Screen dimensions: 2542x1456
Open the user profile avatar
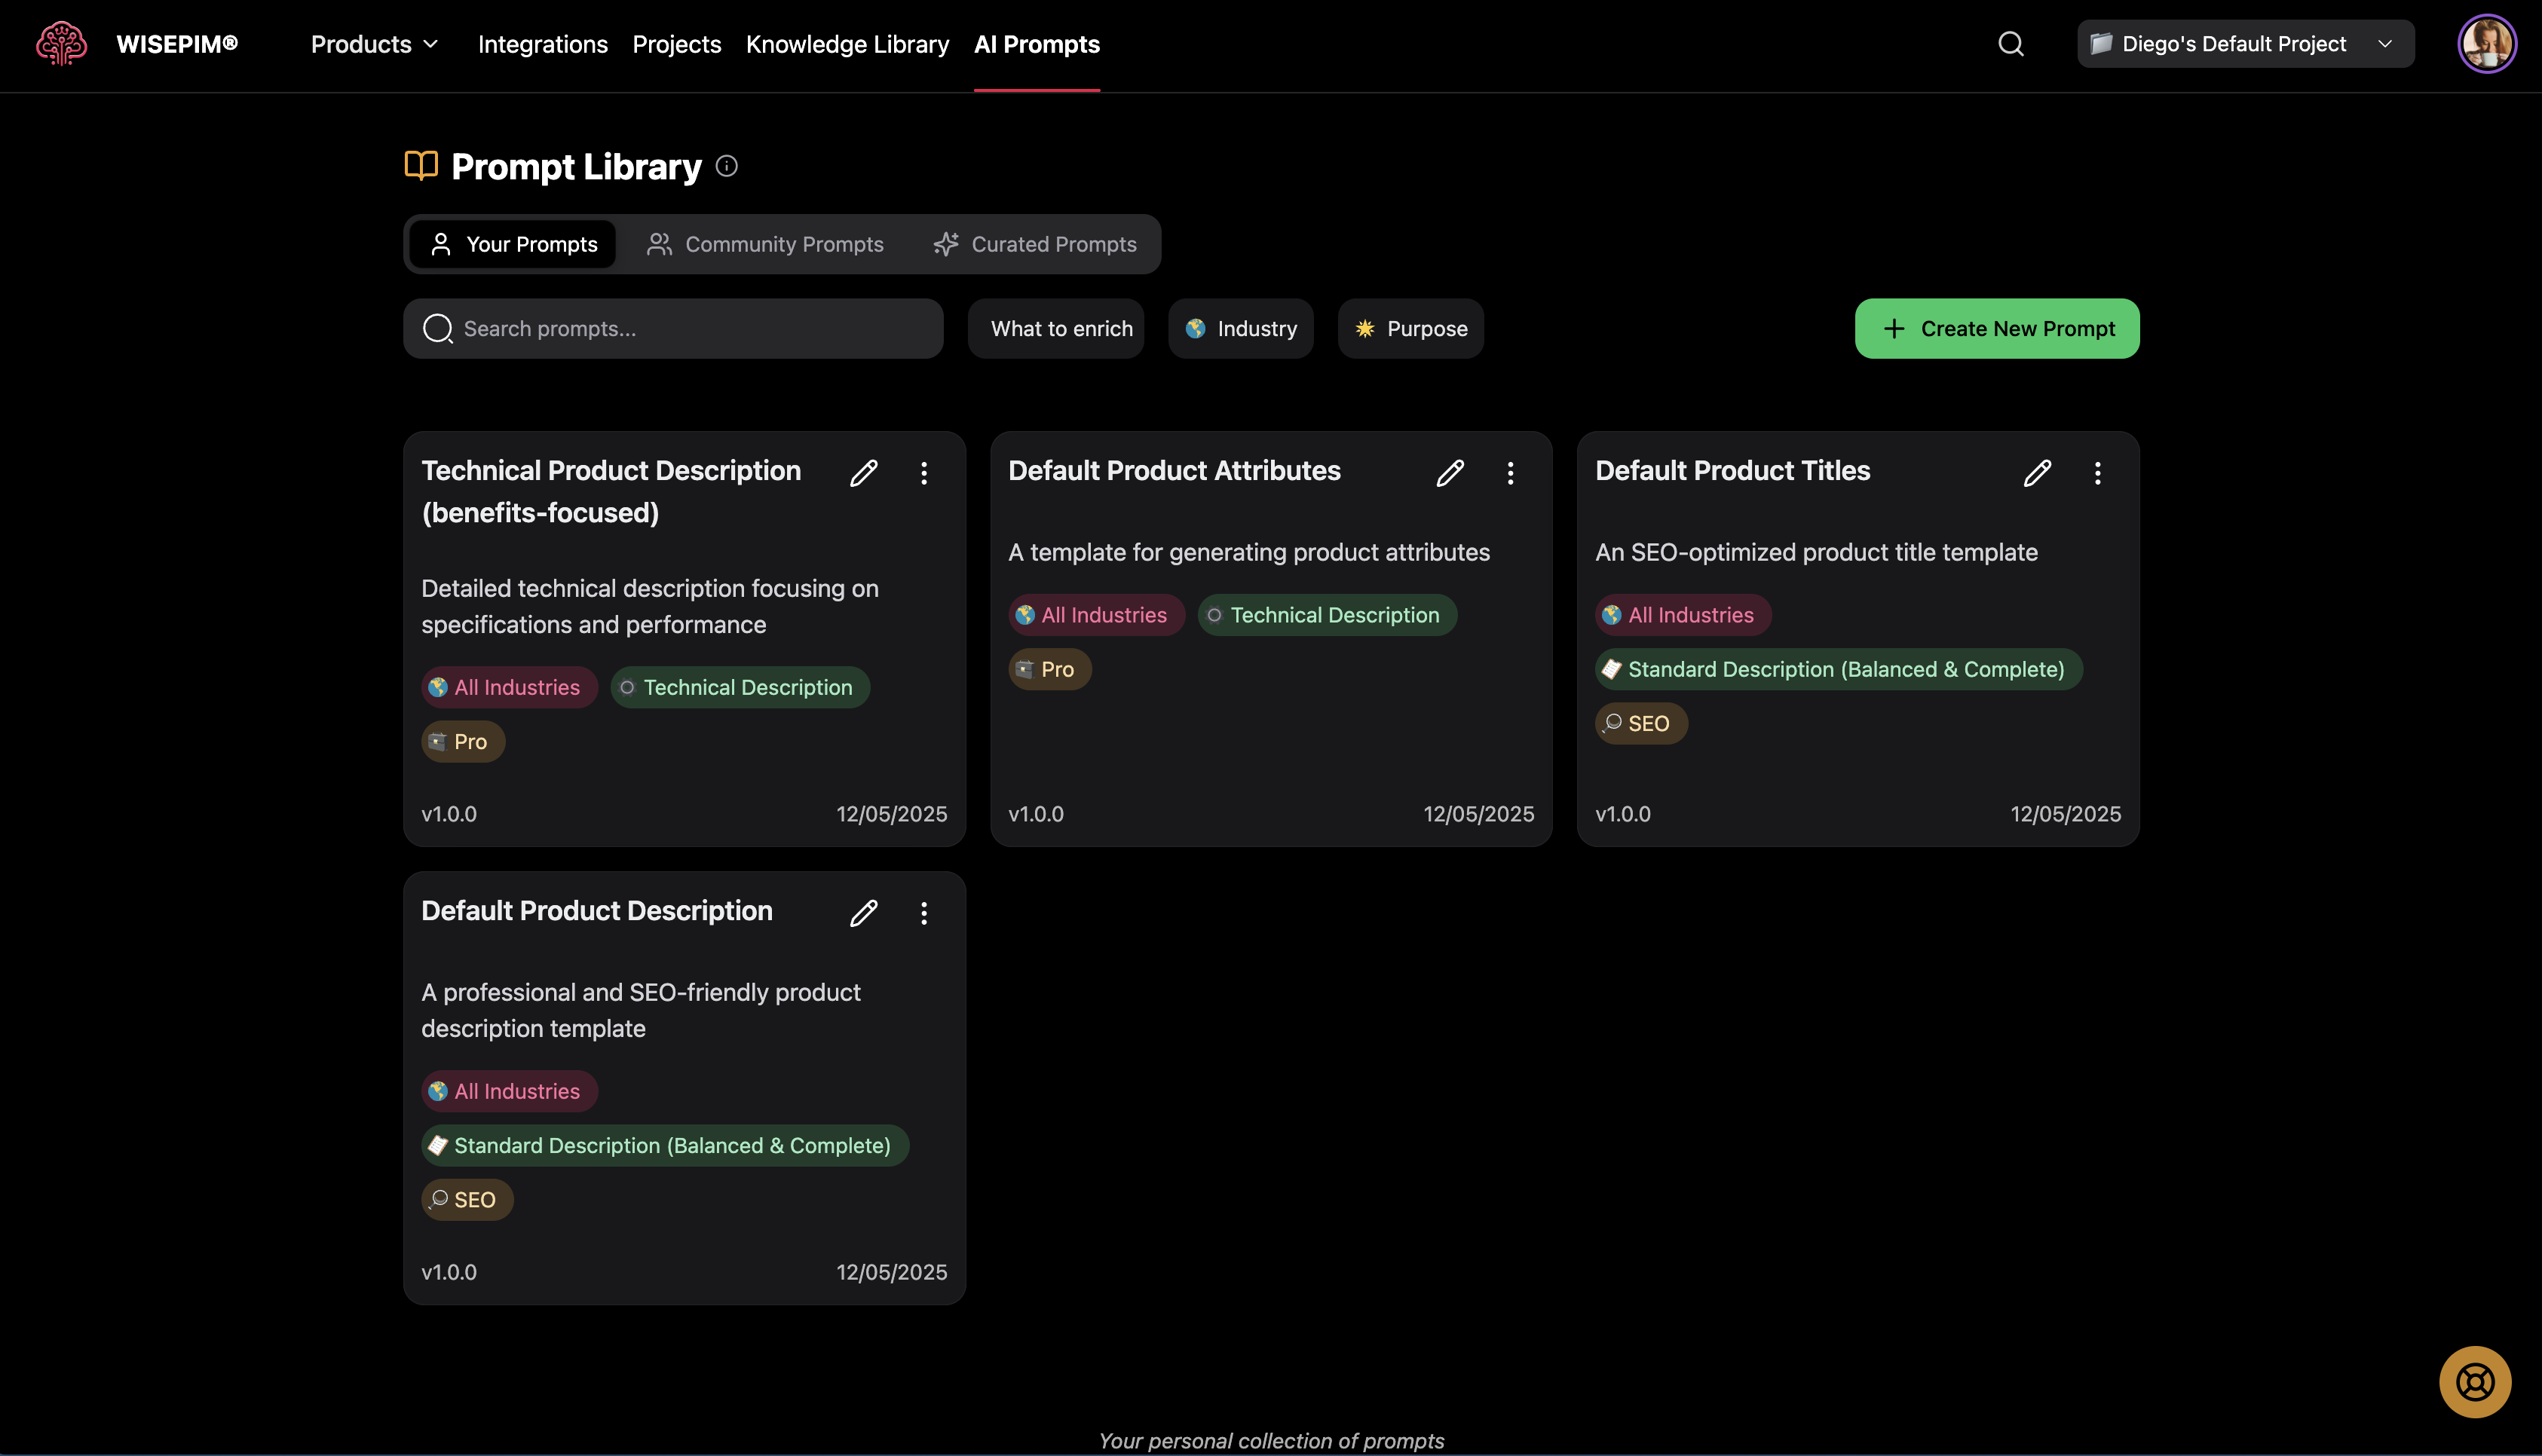[2486, 44]
